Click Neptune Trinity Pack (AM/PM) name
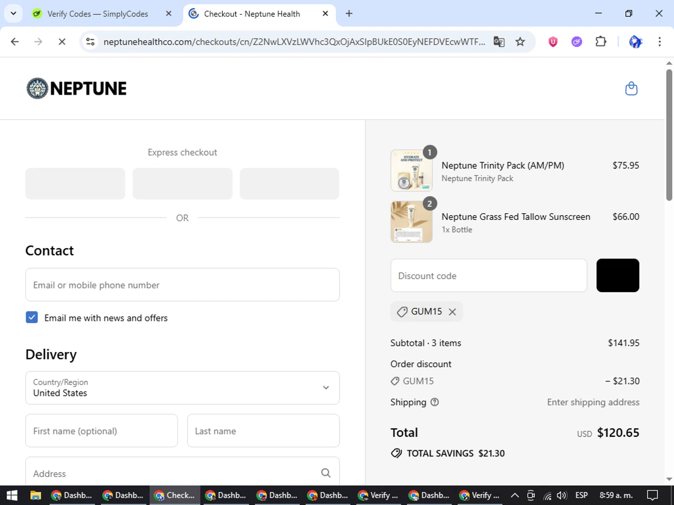The image size is (674, 505). 503,166
